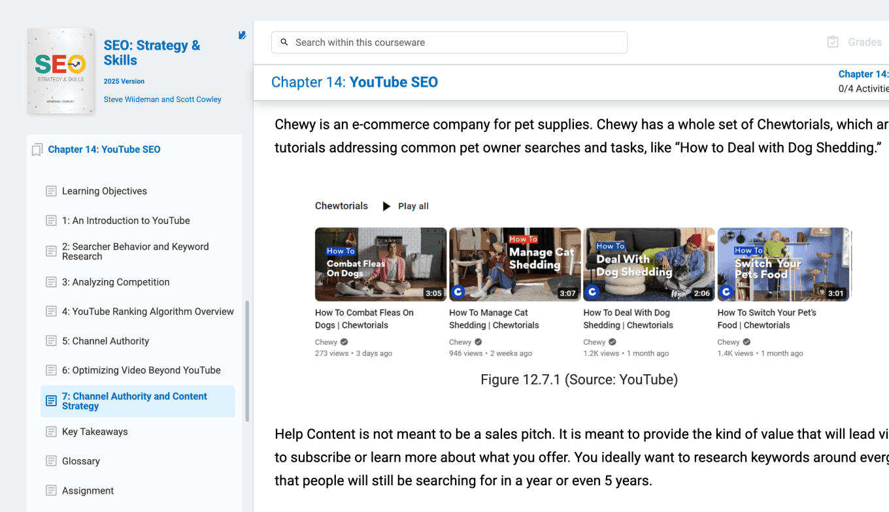Open the Glossary section
Image resolution: width=889 pixels, height=512 pixels.
coord(81,461)
